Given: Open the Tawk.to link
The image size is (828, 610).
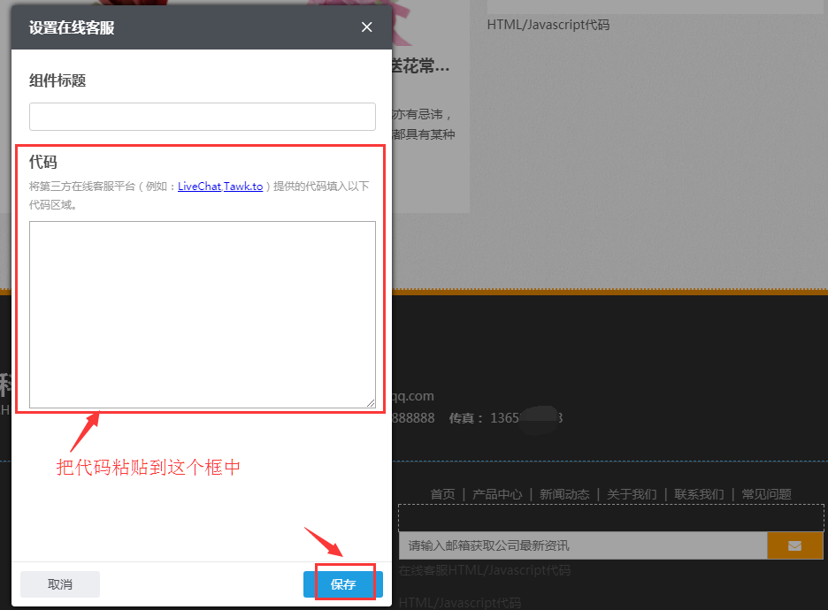Looking at the screenshot, I should [241, 186].
